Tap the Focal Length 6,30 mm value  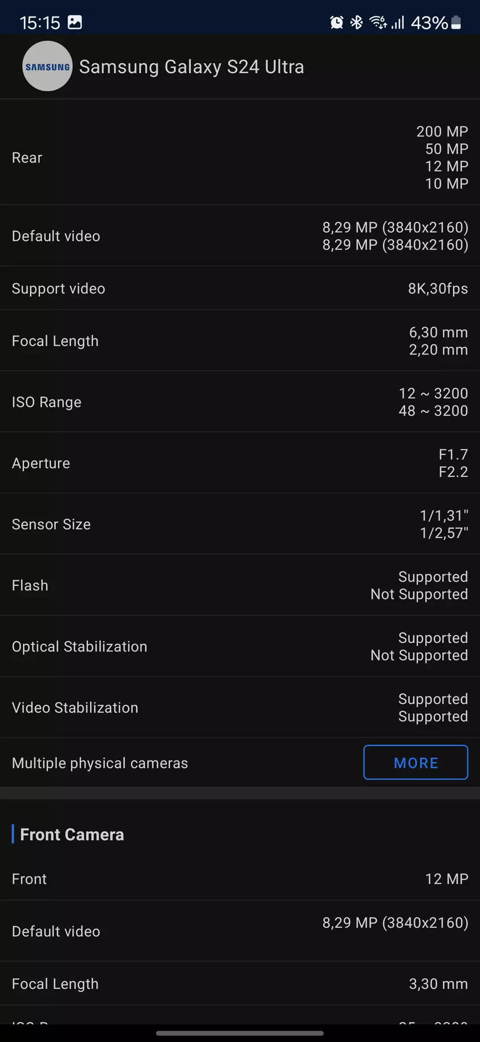coord(438,333)
